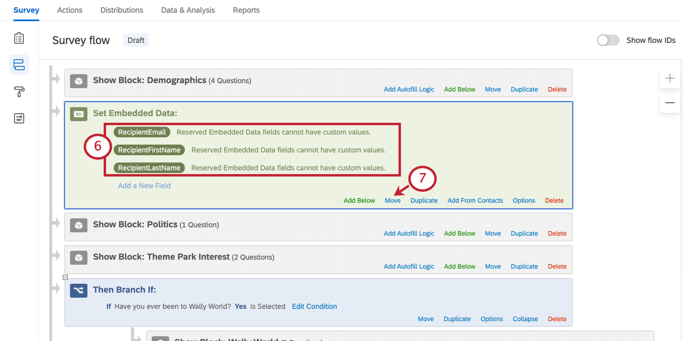The width and height of the screenshot is (683, 341).
Task: Open Look and feel paint roller icon
Action: (19, 91)
